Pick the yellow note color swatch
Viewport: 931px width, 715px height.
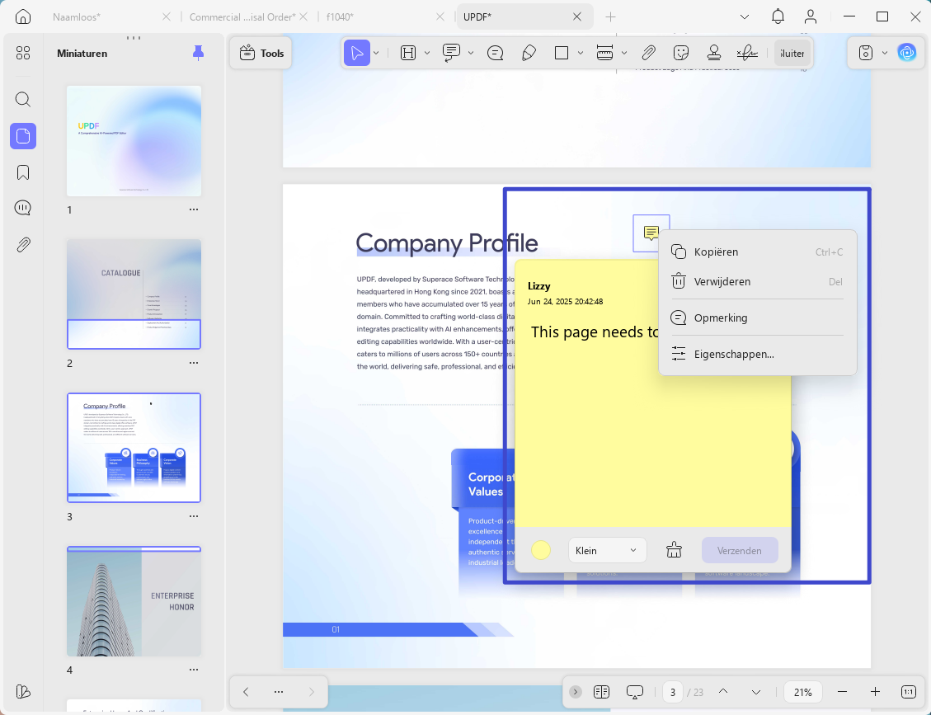pyautogui.click(x=540, y=551)
